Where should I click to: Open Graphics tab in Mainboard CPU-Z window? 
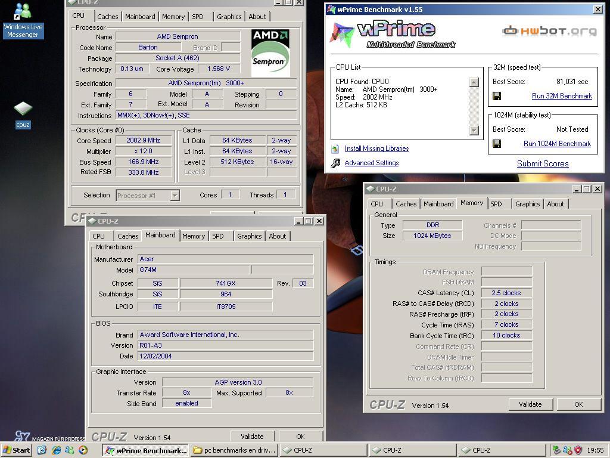click(x=250, y=236)
